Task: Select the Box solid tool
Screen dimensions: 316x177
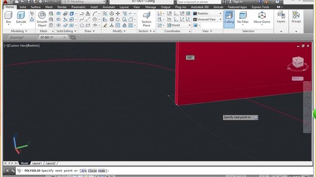Action: coord(8,18)
